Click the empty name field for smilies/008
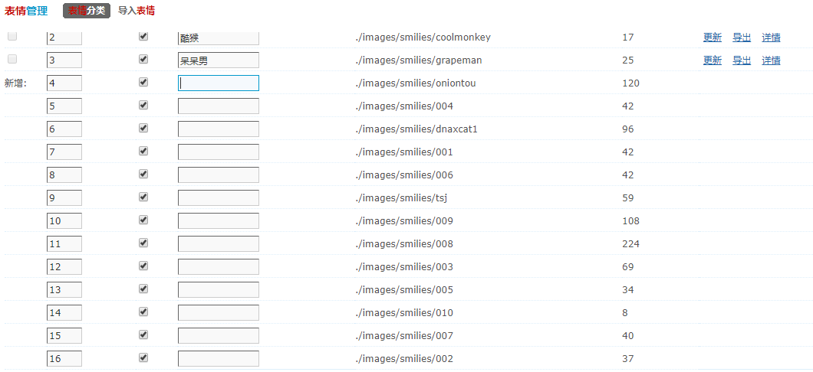This screenshot has height=372, width=813. [x=219, y=243]
